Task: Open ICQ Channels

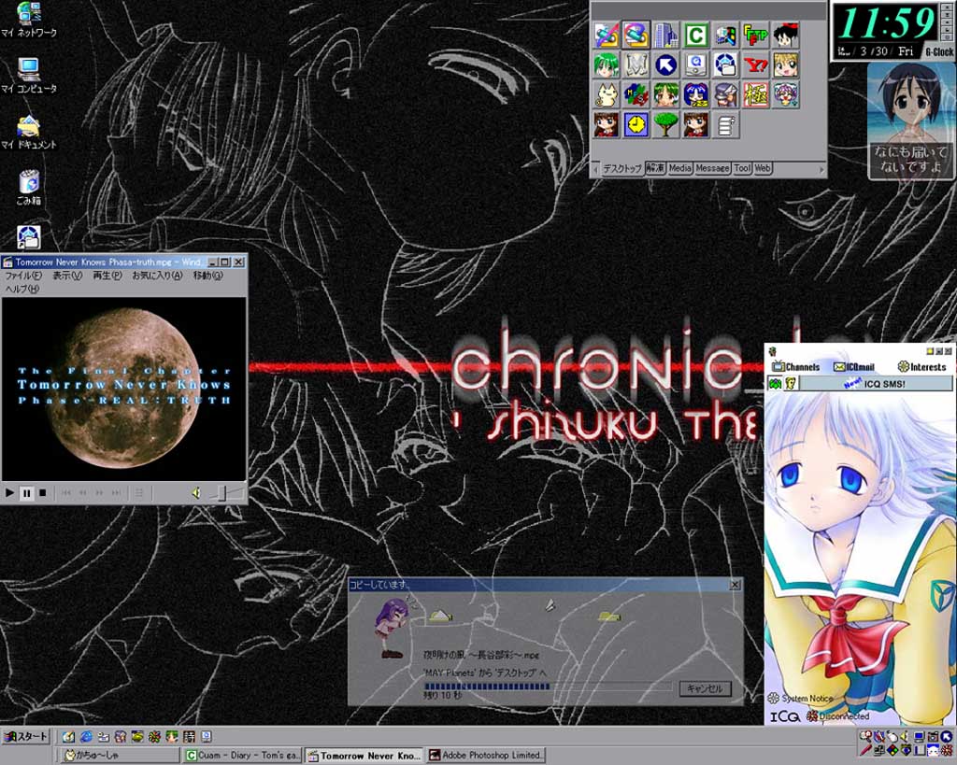Action: (796, 367)
